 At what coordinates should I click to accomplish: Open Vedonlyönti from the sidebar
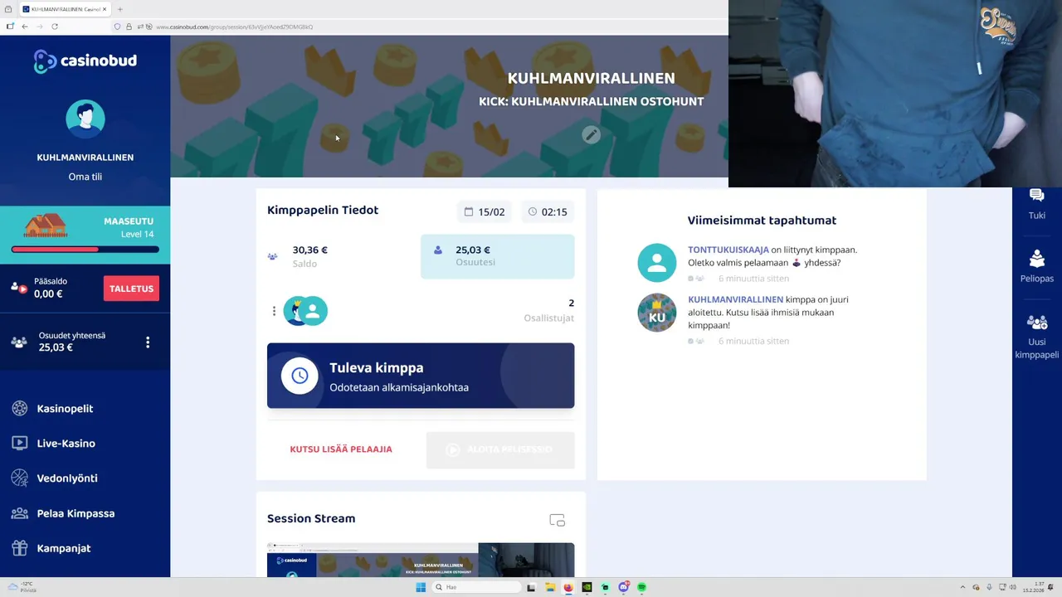[67, 478]
